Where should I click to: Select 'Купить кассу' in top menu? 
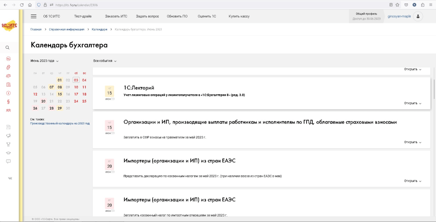[x=239, y=16]
